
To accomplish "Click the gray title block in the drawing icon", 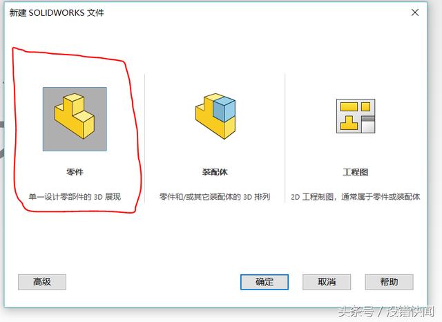I will (368, 124).
